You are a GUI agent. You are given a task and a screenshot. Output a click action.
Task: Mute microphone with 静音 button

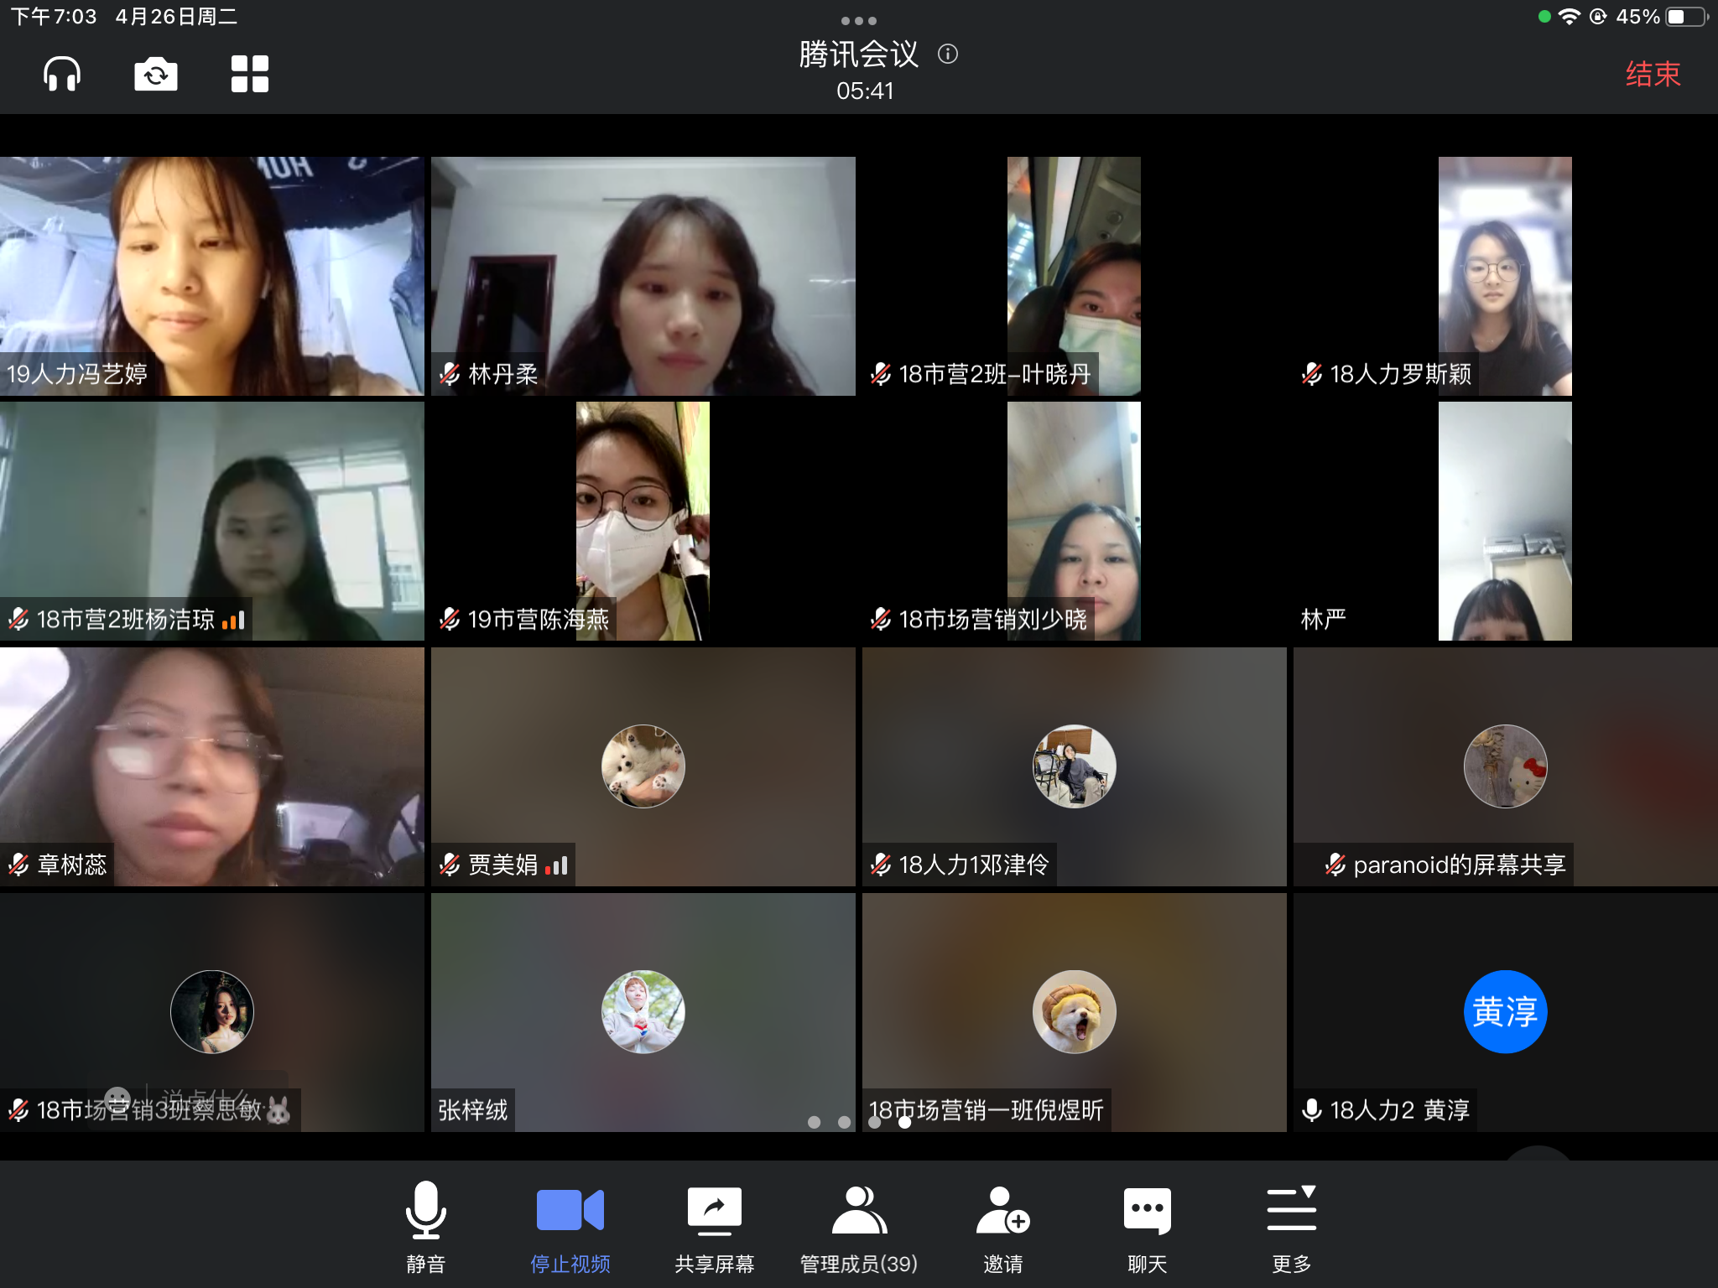(426, 1227)
